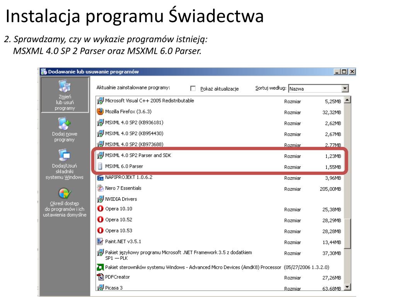Click the Microsoft Visual C++ 2005 Redistributable icon

click(100, 101)
